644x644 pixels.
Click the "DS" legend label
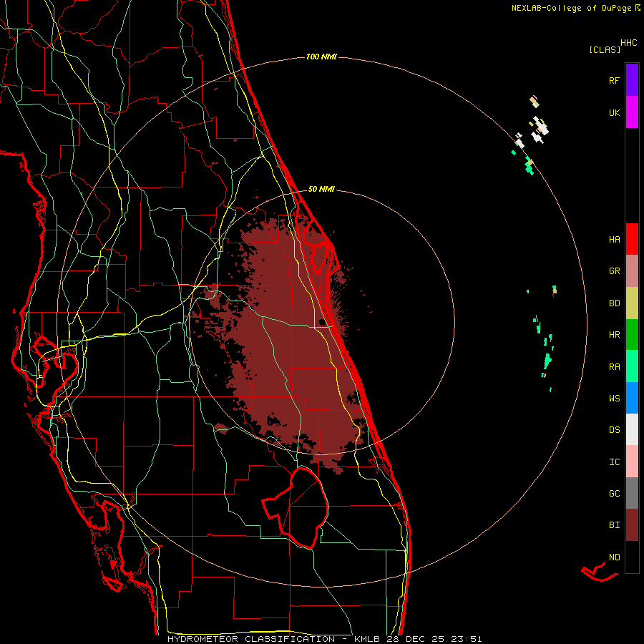pos(614,430)
